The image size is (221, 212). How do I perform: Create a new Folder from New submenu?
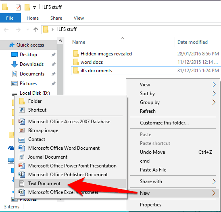coord(71,101)
